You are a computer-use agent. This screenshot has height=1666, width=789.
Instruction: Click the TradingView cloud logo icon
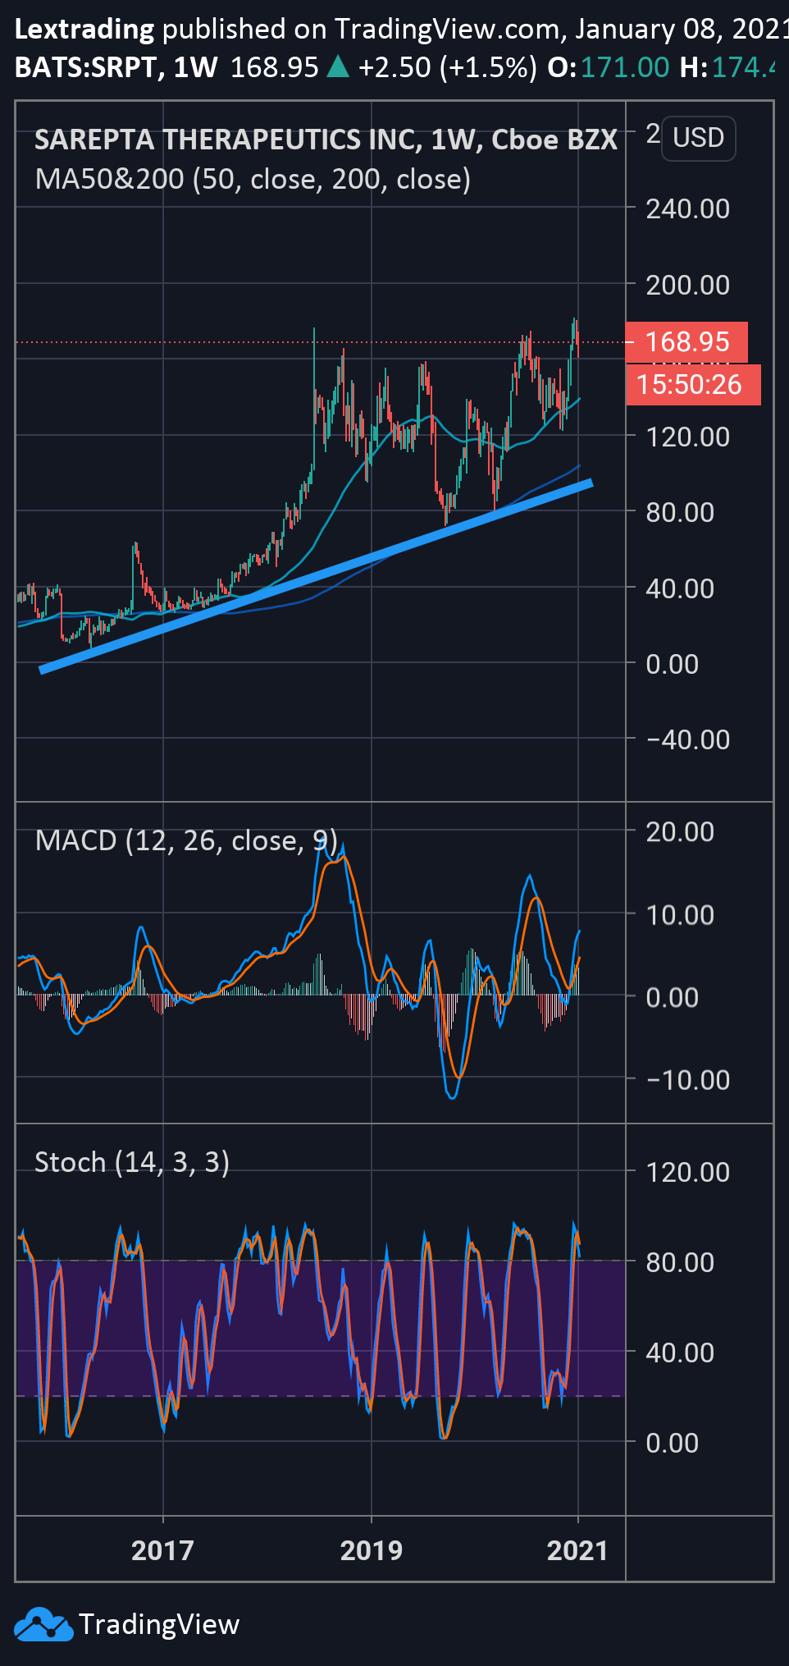point(43,1624)
